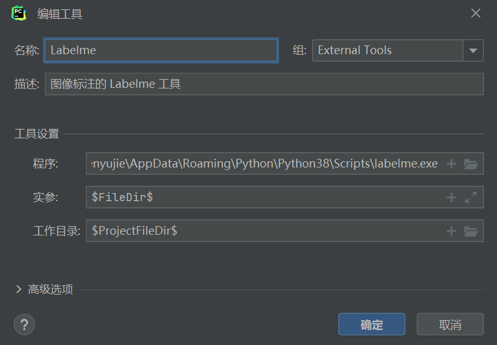497x345 pixels.
Task: Cancel with the 取消 button
Action: click(x=450, y=324)
